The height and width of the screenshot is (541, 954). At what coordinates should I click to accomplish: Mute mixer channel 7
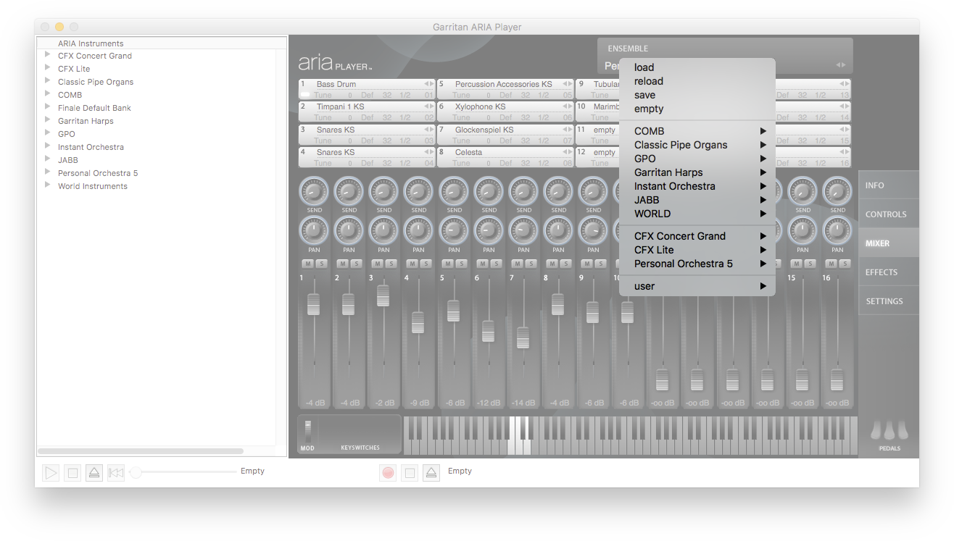(x=518, y=264)
